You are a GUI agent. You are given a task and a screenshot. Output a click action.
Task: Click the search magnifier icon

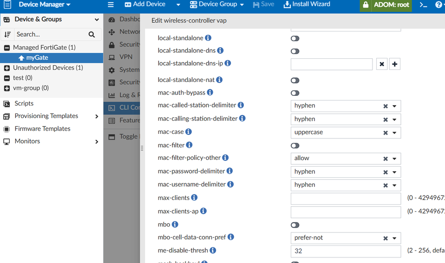92,34
